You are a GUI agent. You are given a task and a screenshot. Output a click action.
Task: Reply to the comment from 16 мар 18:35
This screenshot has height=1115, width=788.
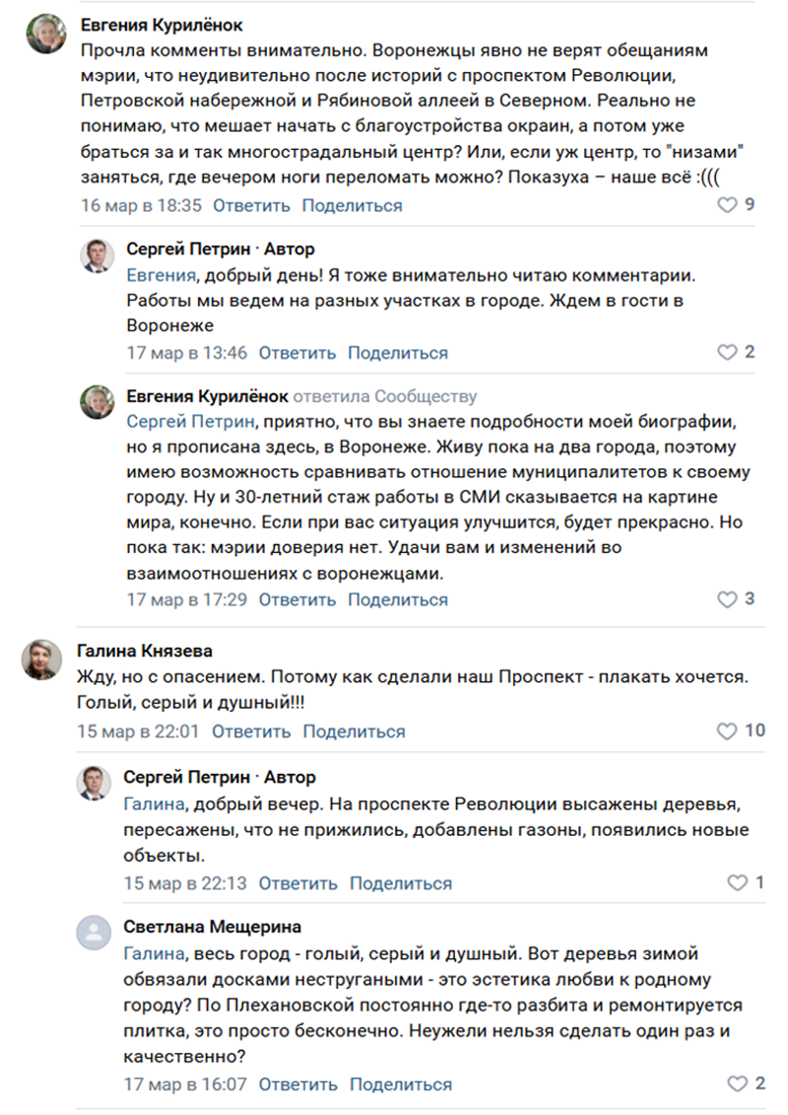[251, 205]
